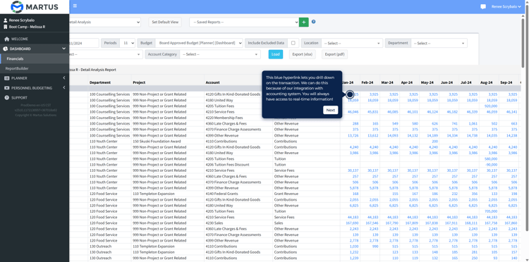This screenshot has height=262, width=529.
Task: Click the 45,831 Feb-24 service fees link
Action: click(x=373, y=112)
